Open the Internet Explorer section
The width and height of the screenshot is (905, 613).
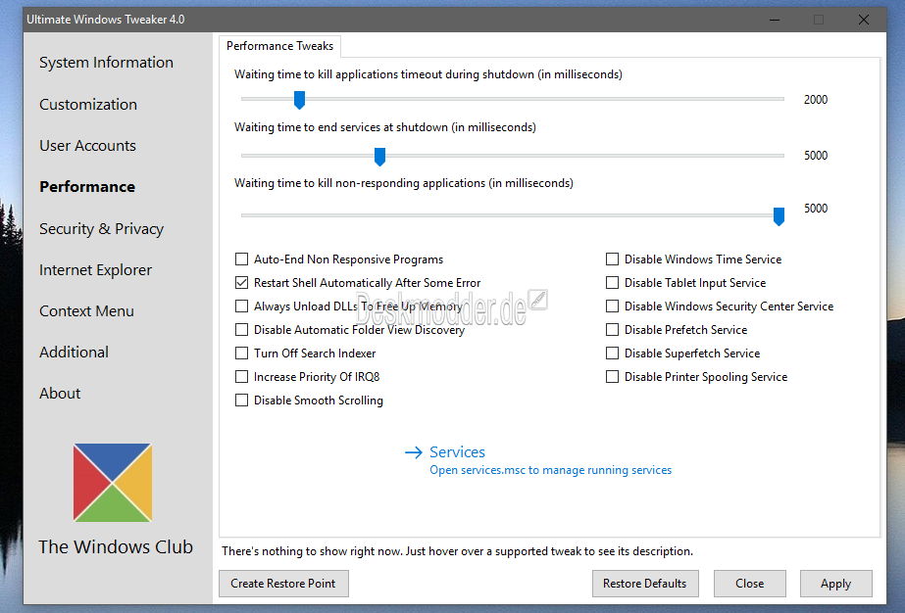[96, 270]
